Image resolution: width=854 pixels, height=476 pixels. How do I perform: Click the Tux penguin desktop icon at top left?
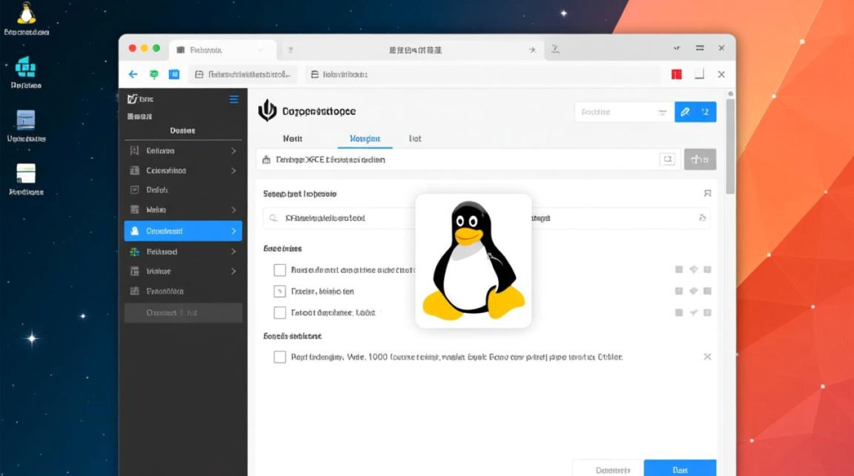(26, 14)
